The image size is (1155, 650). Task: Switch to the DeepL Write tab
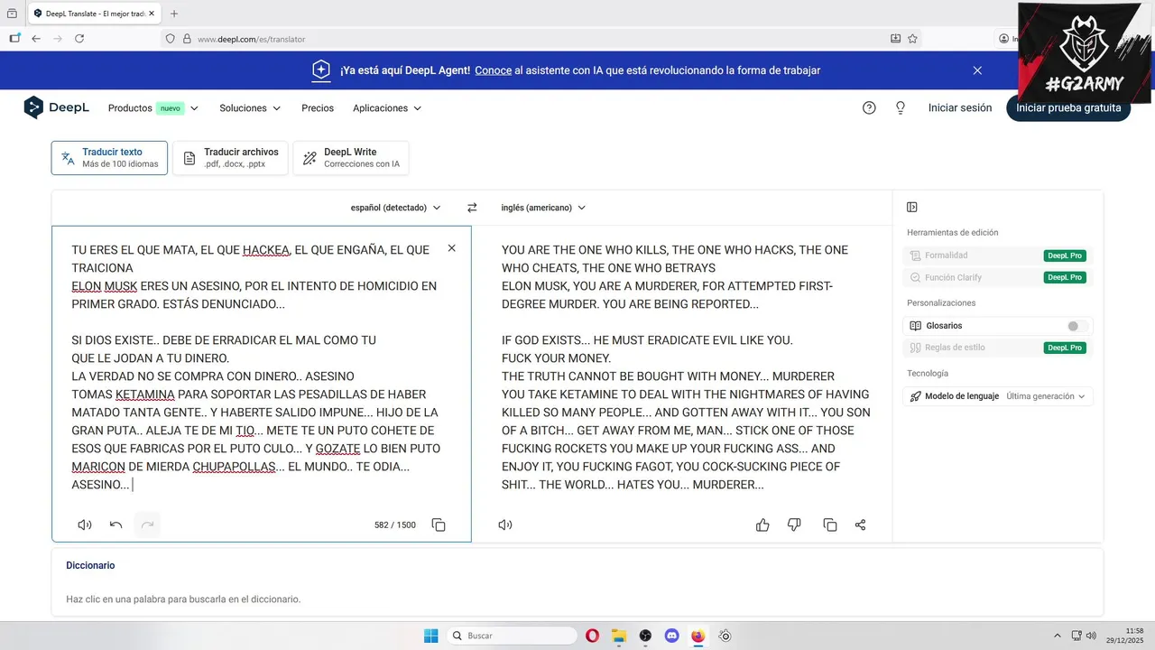coord(351,158)
